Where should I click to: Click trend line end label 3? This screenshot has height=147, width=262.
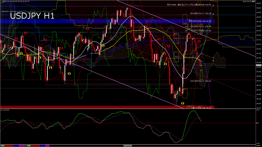pos(213,5)
